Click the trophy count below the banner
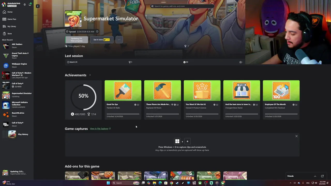This screenshot has height=186, width=331. pyautogui.click(x=186, y=46)
